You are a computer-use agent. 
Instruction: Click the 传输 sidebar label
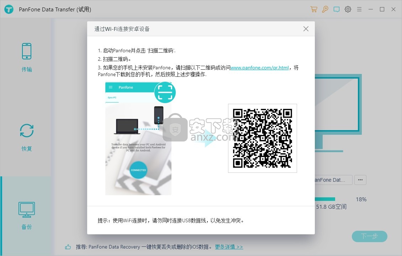pos(27,69)
